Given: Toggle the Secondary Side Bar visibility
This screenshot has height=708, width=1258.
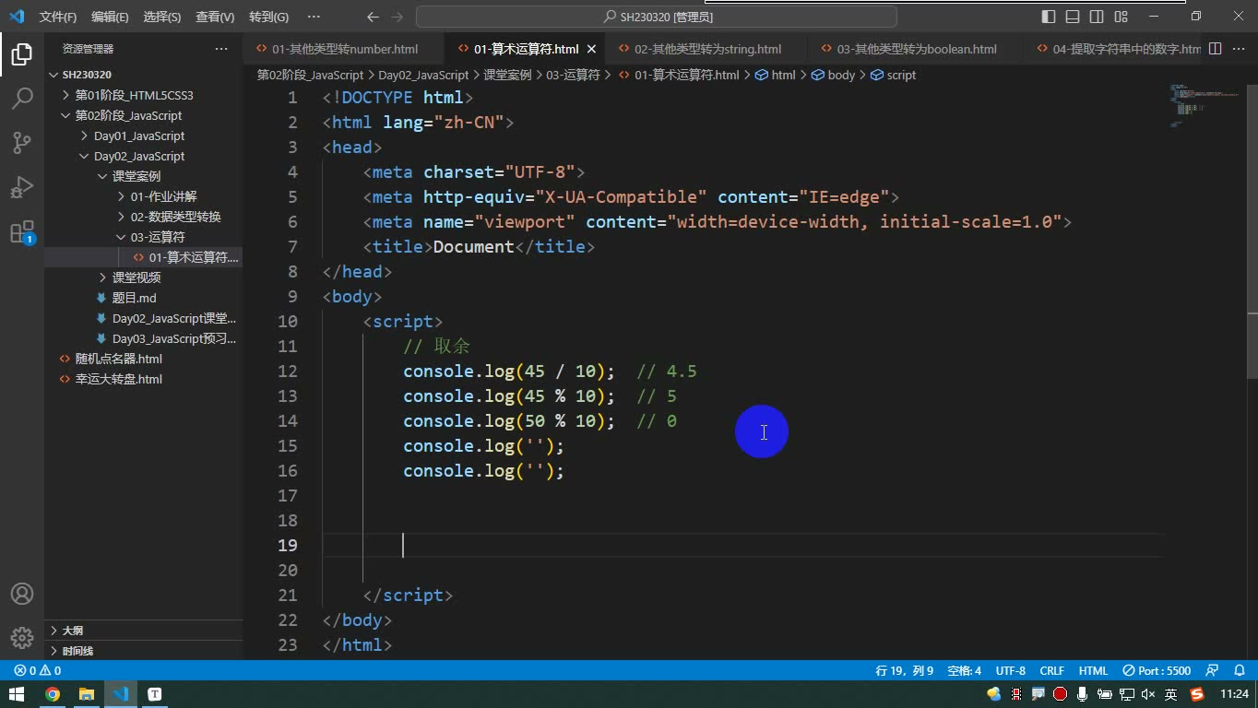Looking at the screenshot, I should [x=1097, y=17].
